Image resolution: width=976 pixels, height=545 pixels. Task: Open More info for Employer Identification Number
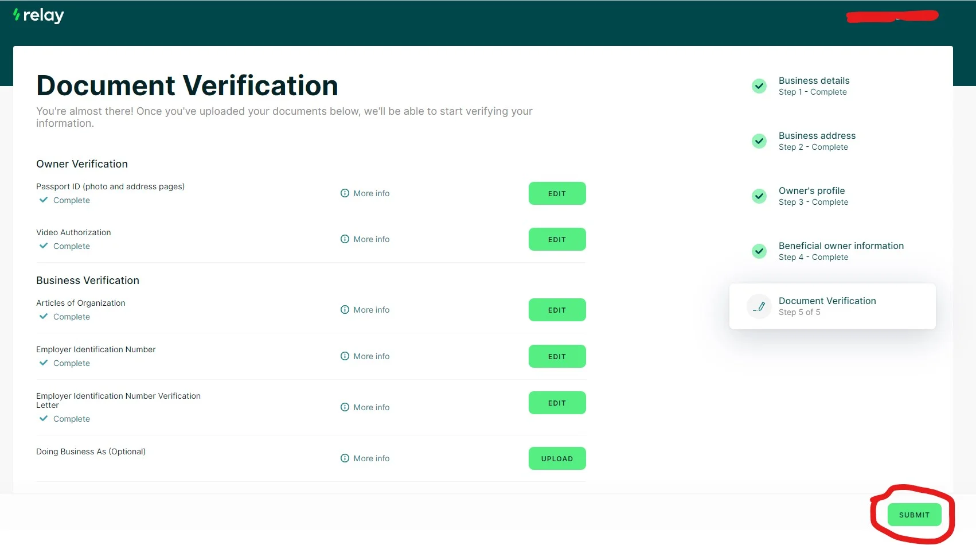click(371, 356)
